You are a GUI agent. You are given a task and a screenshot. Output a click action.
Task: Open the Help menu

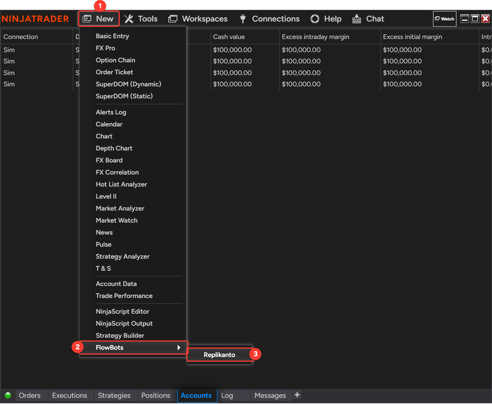tap(326, 19)
